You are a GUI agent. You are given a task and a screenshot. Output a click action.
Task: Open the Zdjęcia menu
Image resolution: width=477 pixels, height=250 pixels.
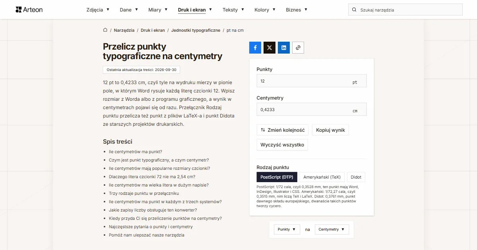coord(98,10)
